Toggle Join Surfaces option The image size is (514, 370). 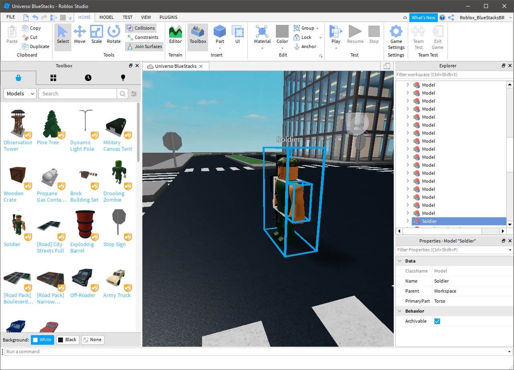(144, 47)
